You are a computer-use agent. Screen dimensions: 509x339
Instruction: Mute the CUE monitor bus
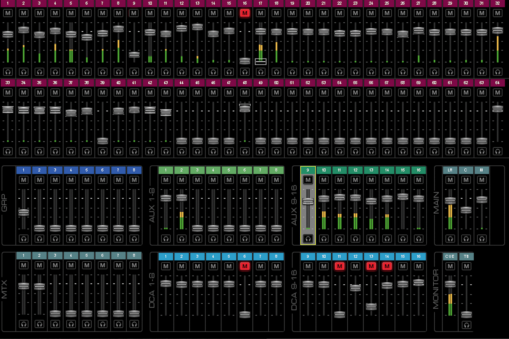(x=450, y=266)
